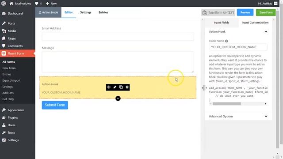Click the move handle on Action Hook field
This screenshot has width=283, height=159.
click(109, 87)
